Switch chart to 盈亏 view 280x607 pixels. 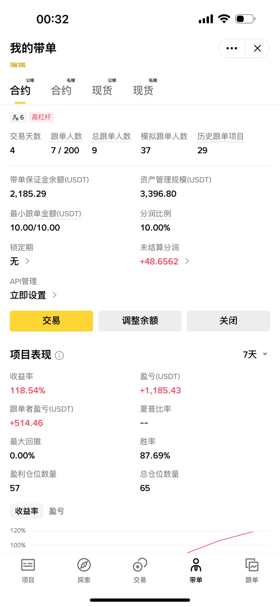pos(56,511)
